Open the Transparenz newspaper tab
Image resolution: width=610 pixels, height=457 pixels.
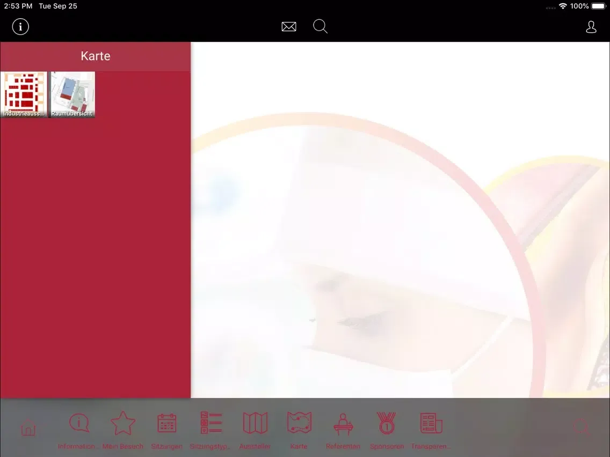[x=431, y=431]
